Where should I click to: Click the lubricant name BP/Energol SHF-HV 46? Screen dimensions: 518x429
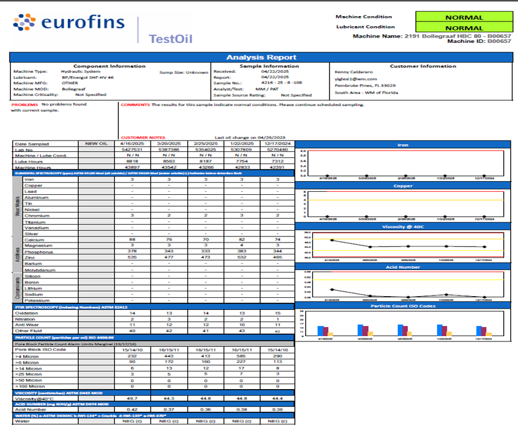[87, 77]
